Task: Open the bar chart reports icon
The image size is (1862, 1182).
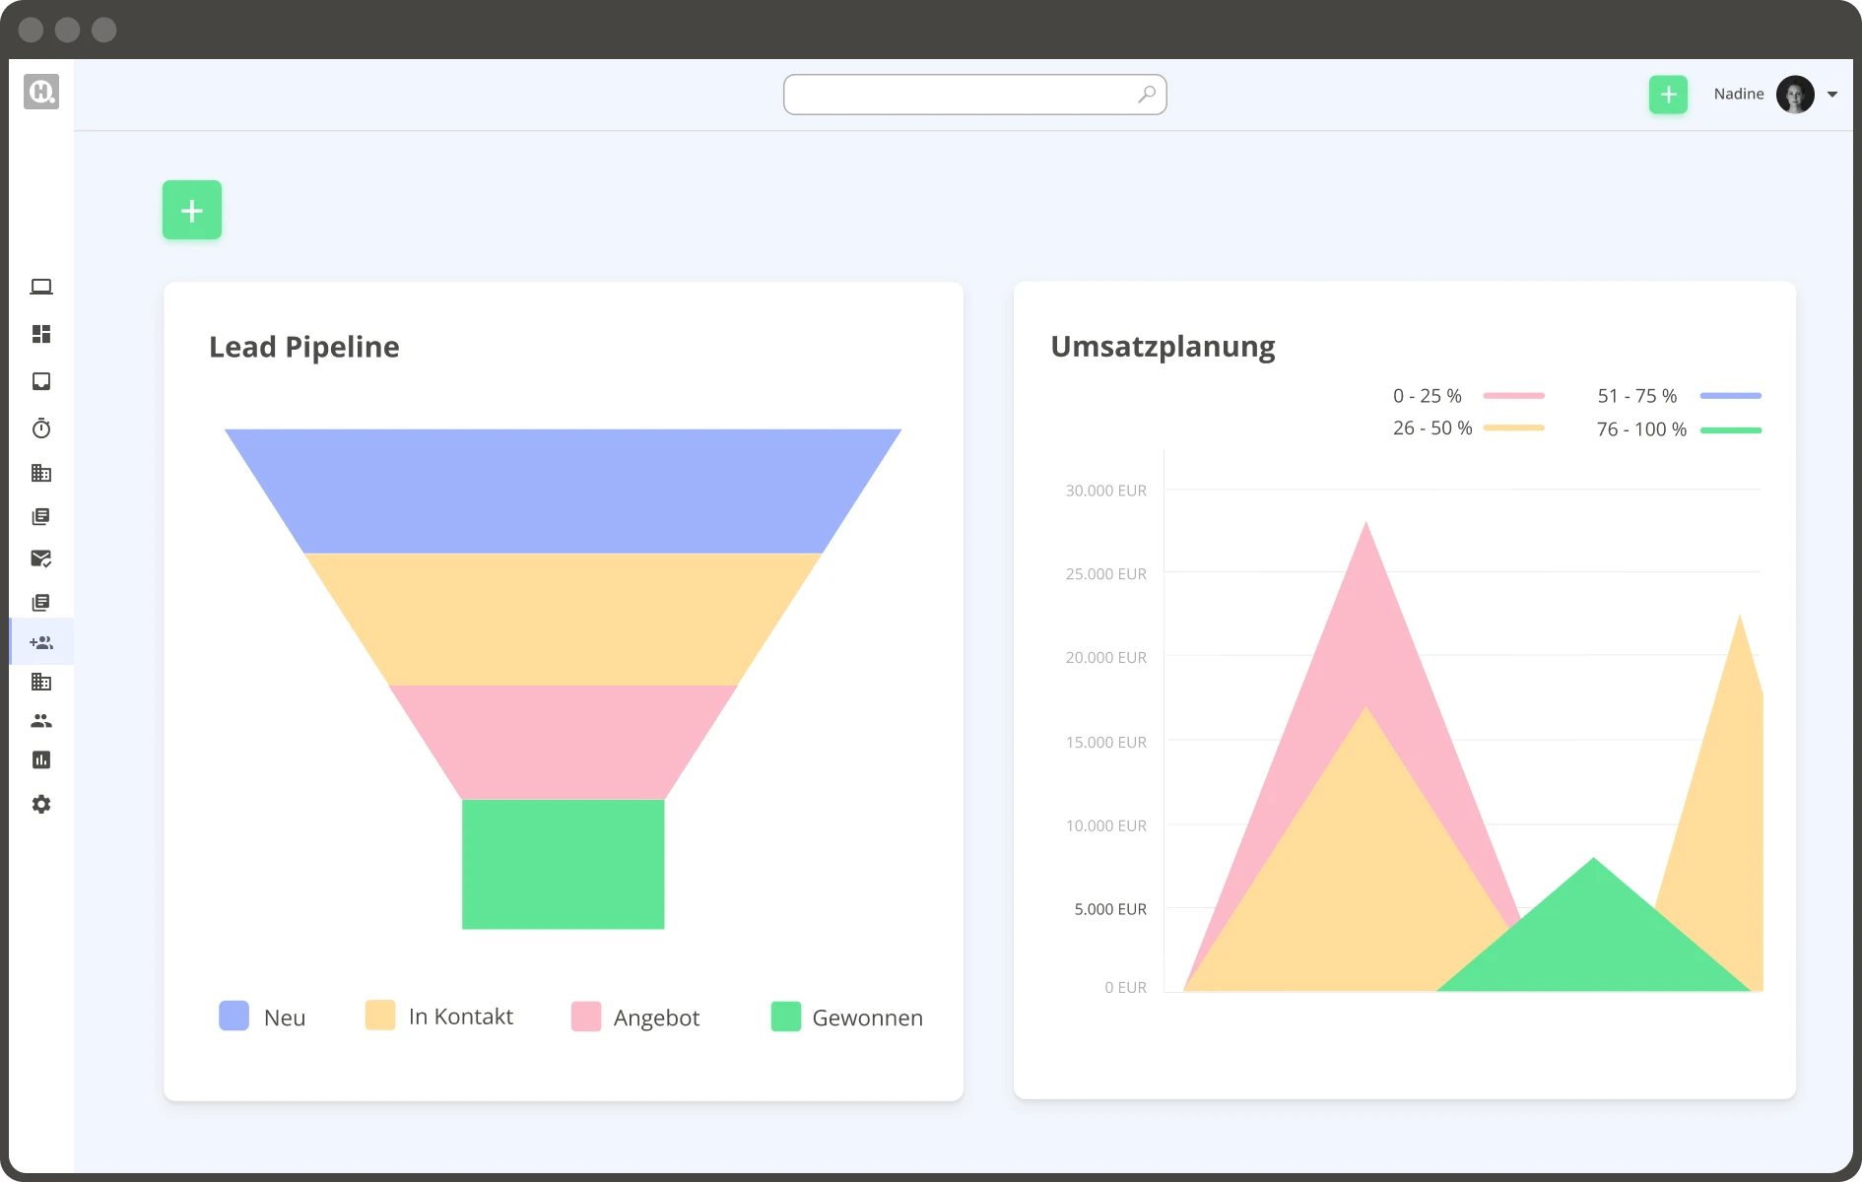Action: pyautogui.click(x=41, y=759)
